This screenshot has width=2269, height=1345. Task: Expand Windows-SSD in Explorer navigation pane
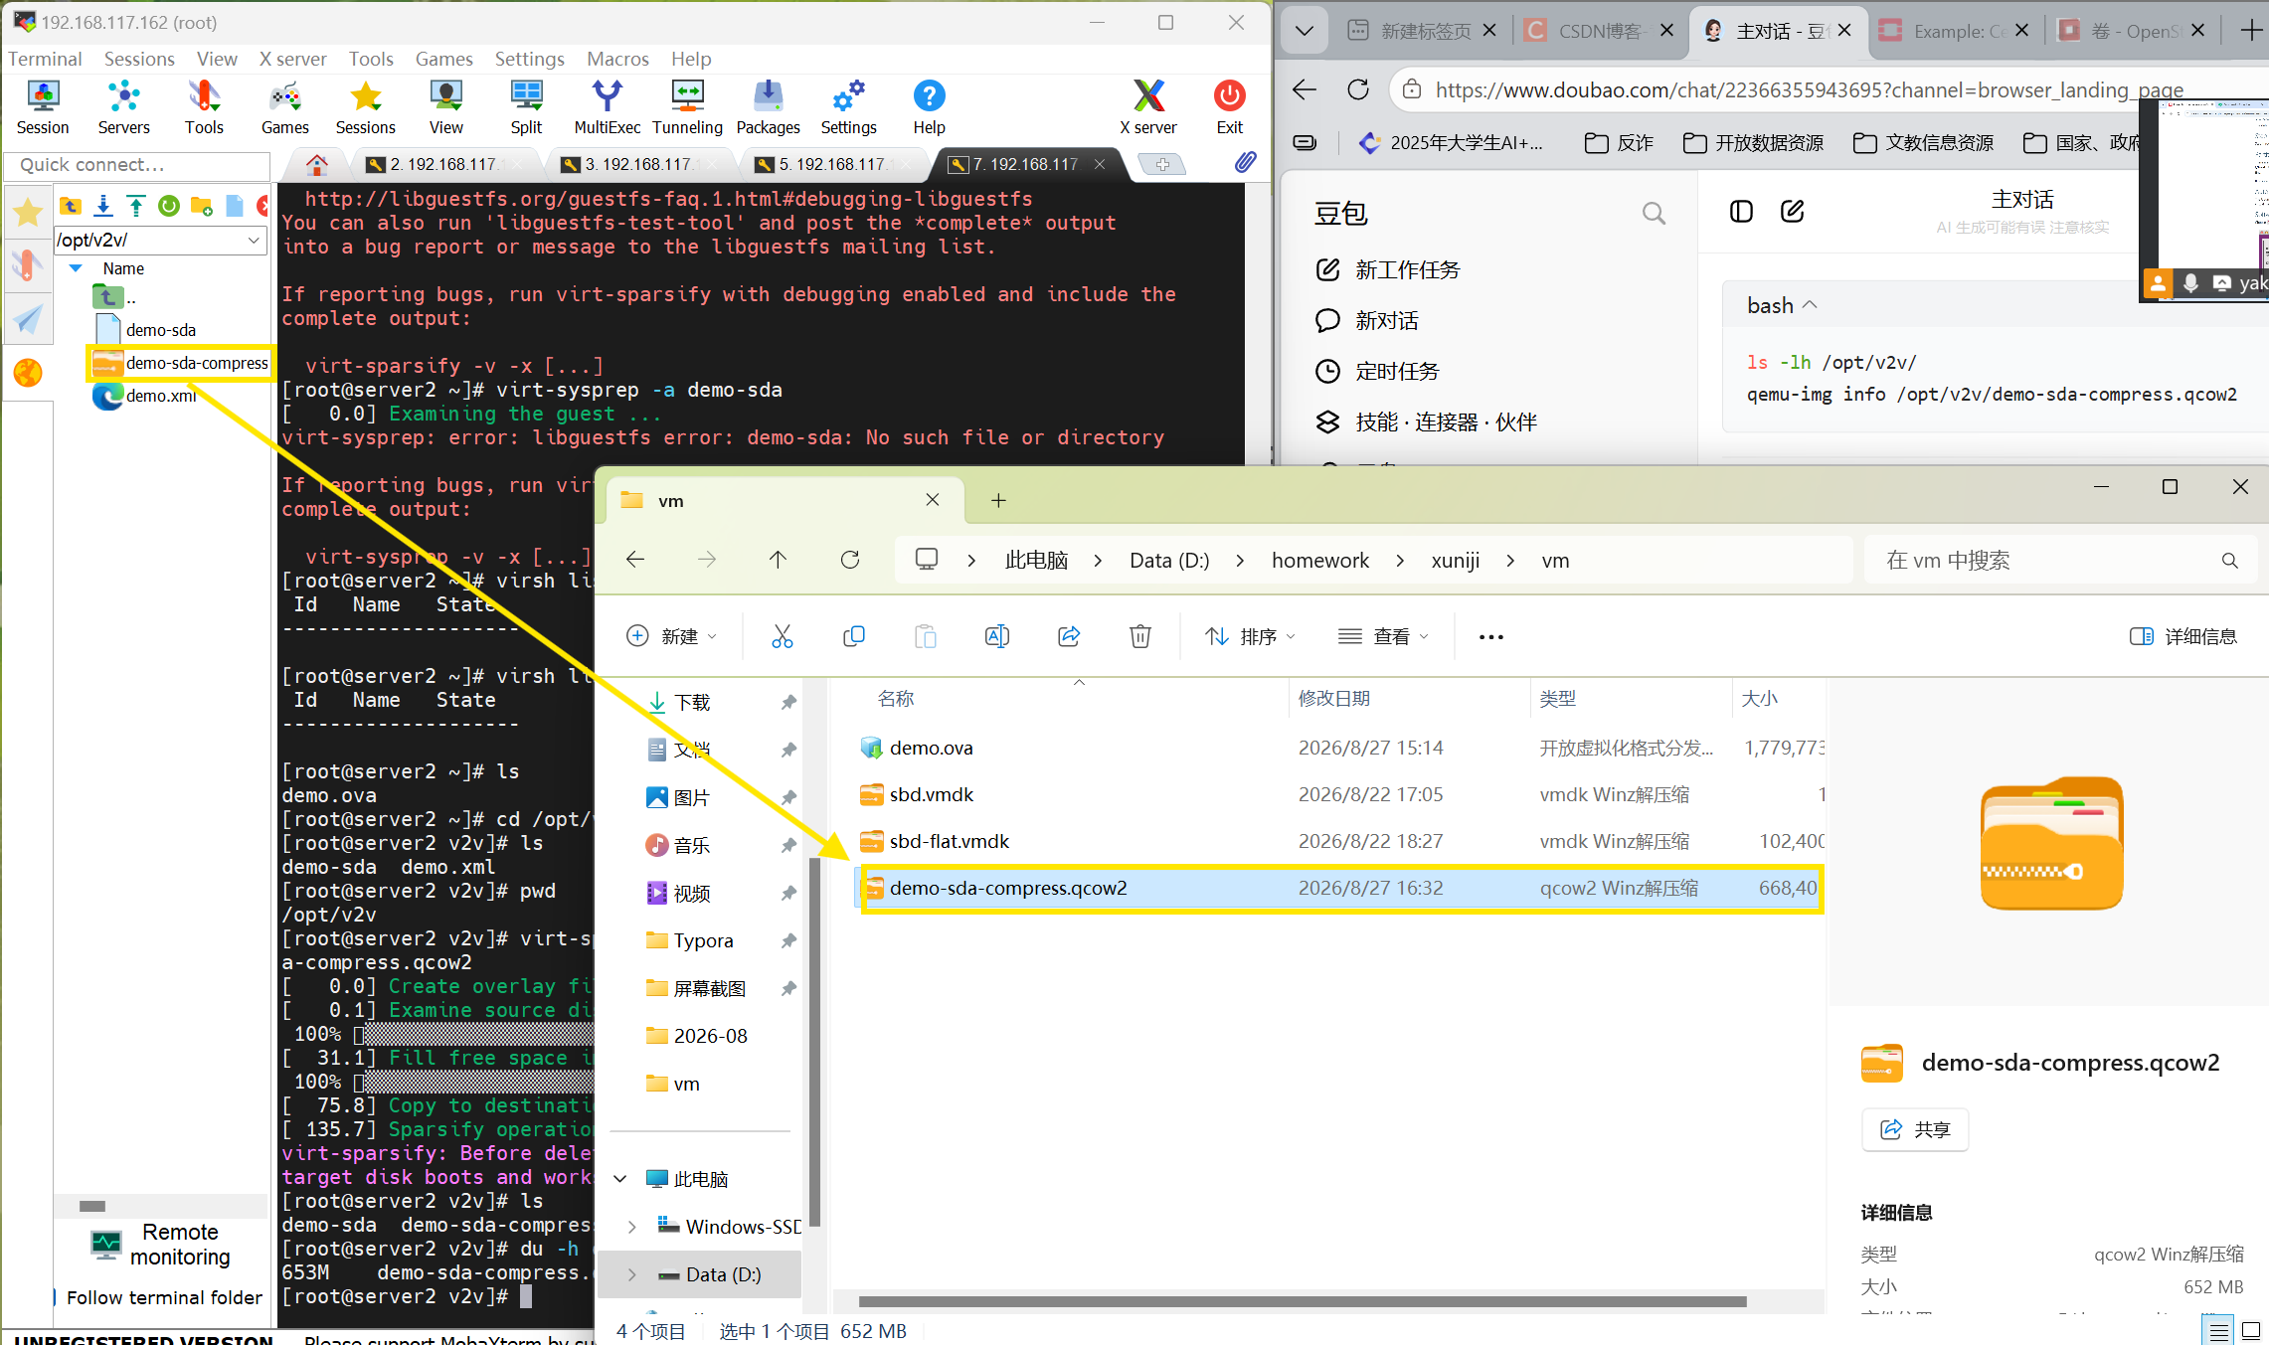click(632, 1227)
